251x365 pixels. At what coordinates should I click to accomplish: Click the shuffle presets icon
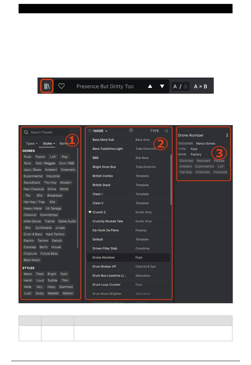[166, 131]
